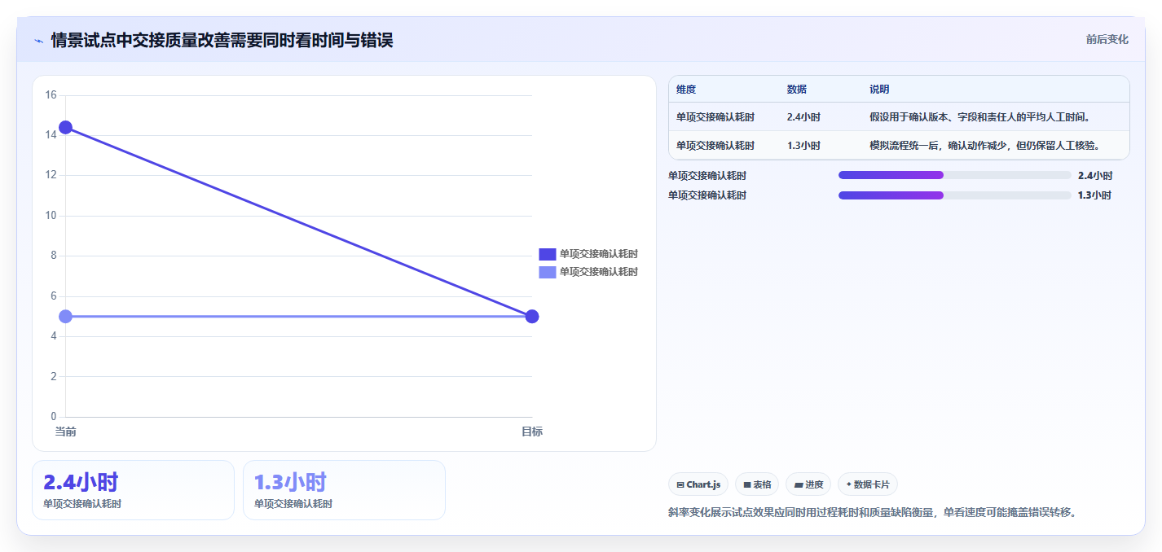Click the 表格 chip
1162x552 pixels.
tap(757, 484)
